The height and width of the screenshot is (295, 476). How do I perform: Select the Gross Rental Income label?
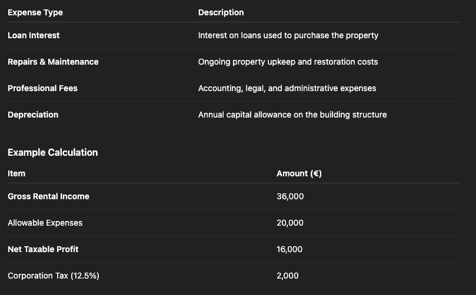tap(48, 196)
